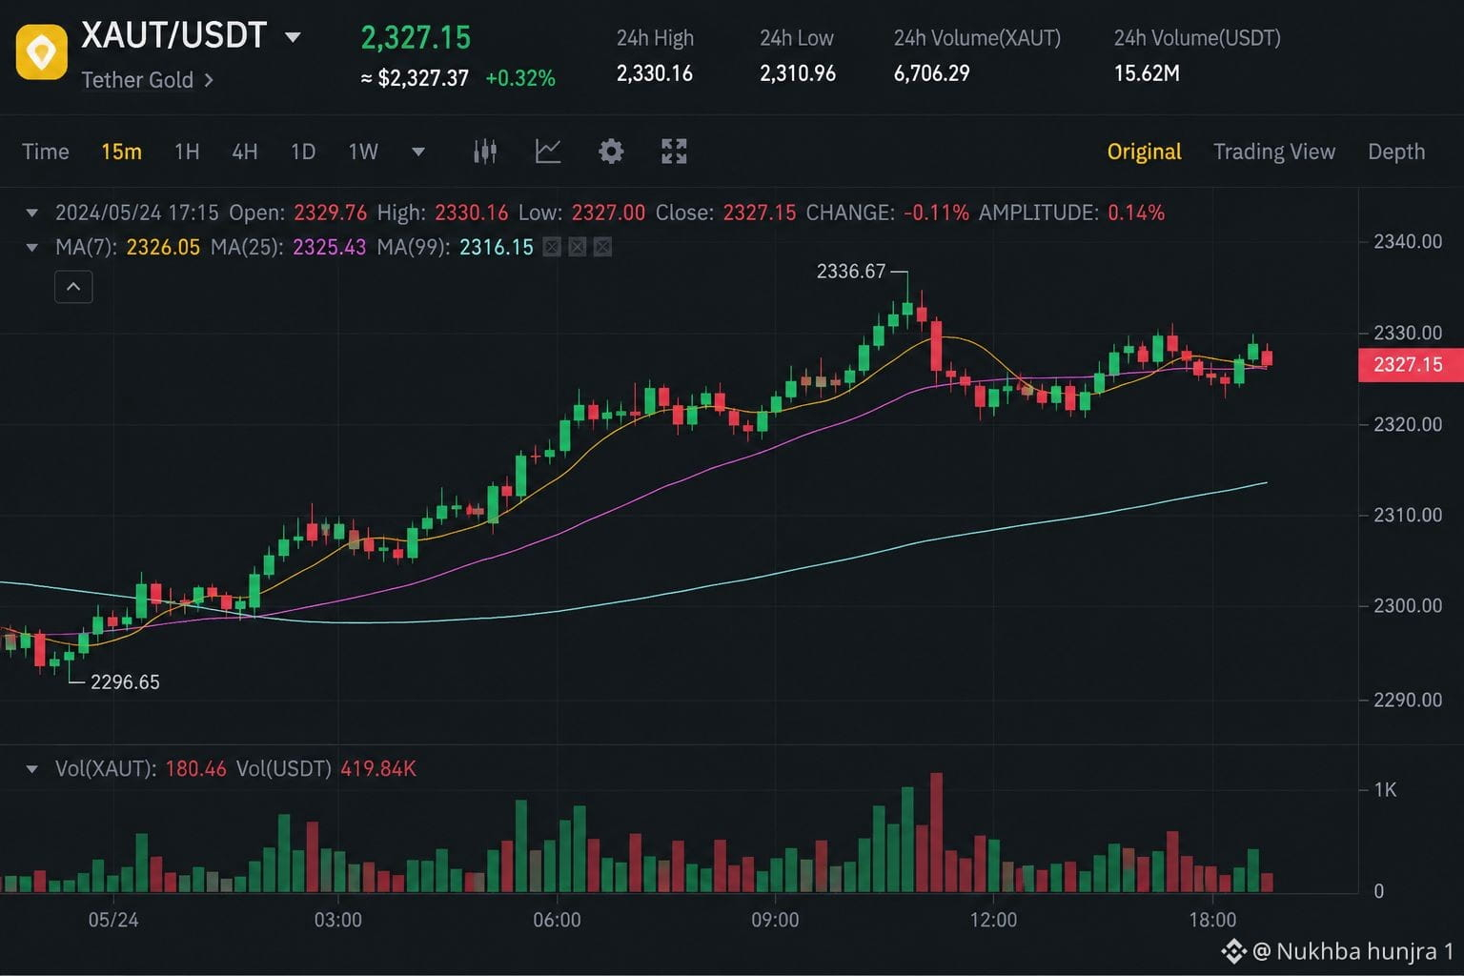
Task: Select the 4H interval
Action: tap(245, 152)
